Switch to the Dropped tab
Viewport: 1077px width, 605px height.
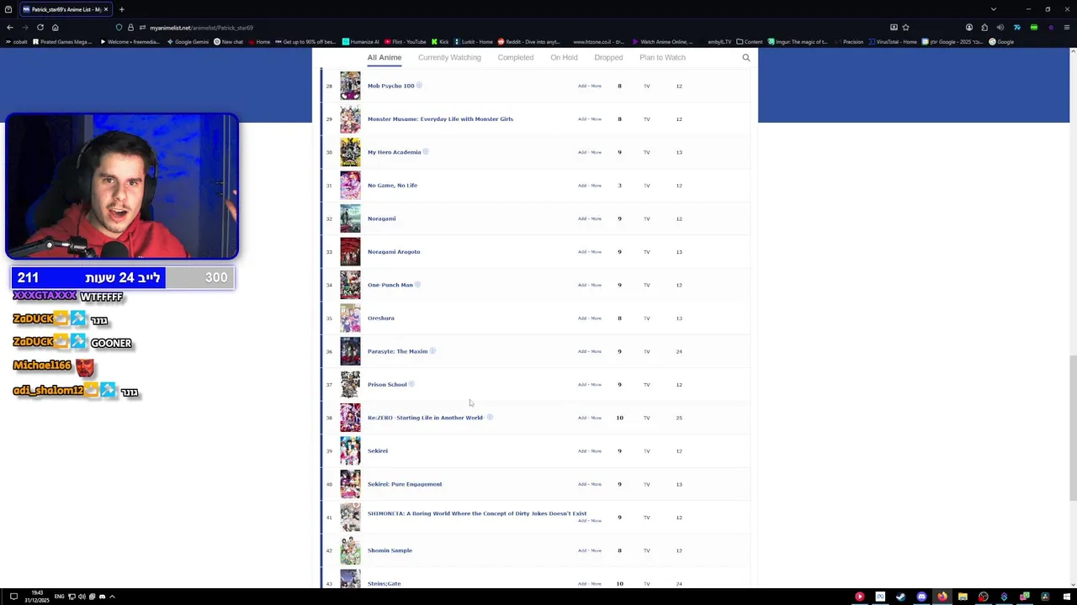[x=608, y=58]
